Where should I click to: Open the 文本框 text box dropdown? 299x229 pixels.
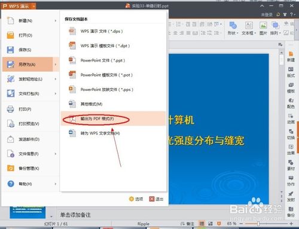[249, 28]
